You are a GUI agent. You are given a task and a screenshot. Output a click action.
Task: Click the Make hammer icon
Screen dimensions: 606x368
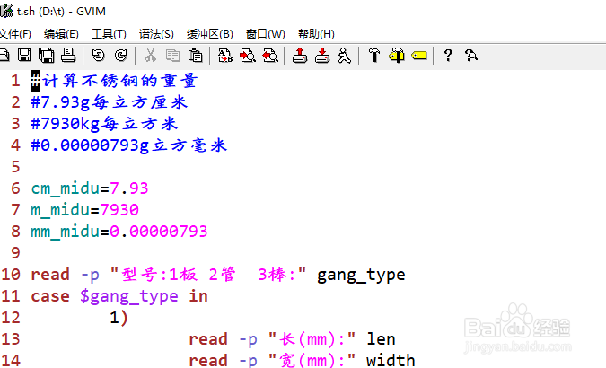[x=374, y=56]
